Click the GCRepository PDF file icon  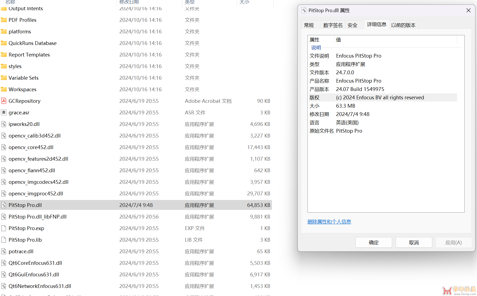coord(4,101)
